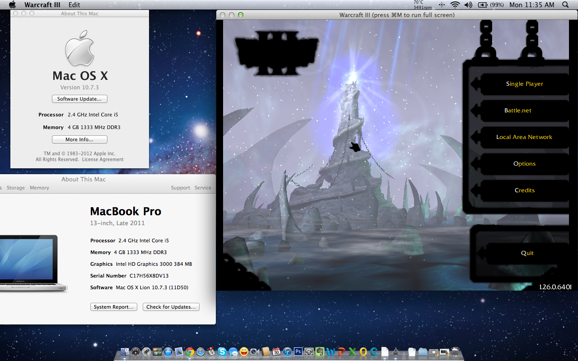Click More Info... button

coord(79,139)
